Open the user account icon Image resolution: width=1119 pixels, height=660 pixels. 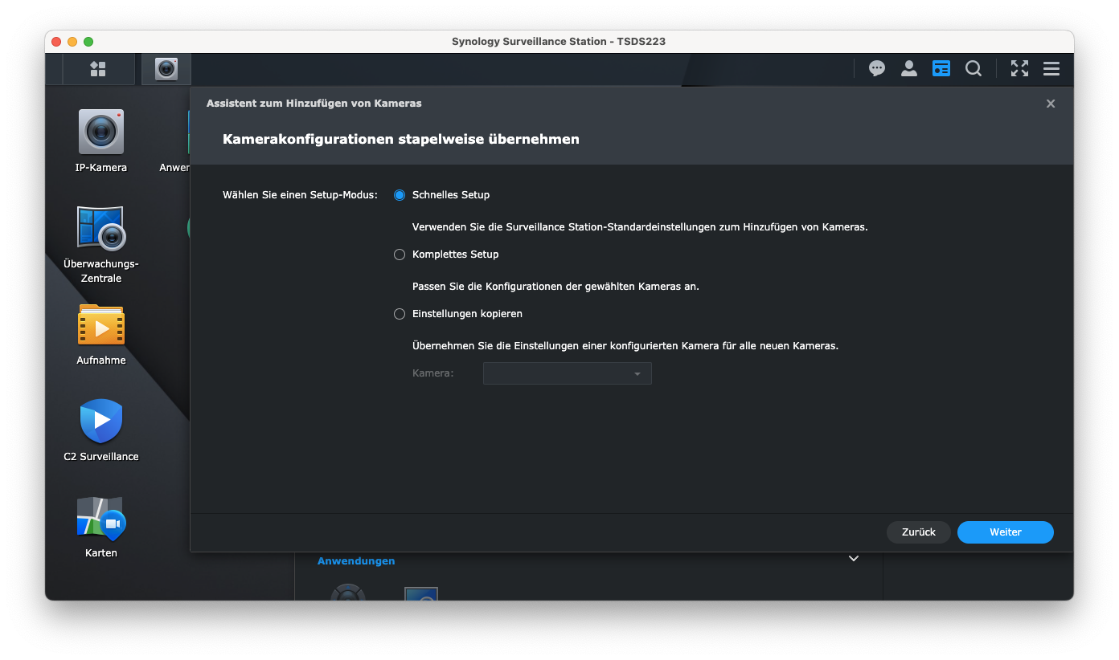909,69
